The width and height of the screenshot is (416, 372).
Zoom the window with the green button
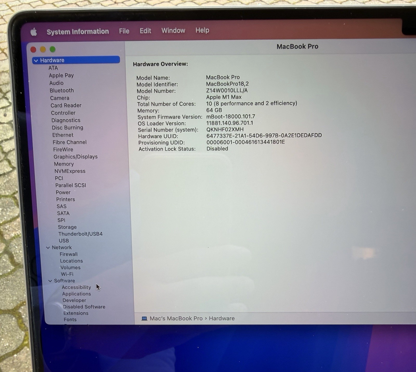(53, 49)
